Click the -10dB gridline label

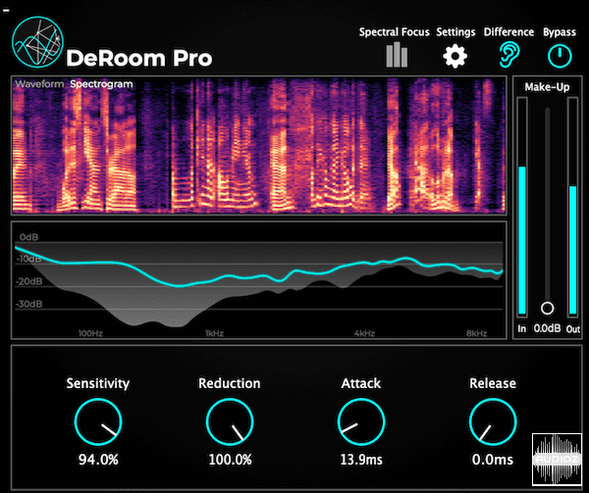tap(28, 259)
